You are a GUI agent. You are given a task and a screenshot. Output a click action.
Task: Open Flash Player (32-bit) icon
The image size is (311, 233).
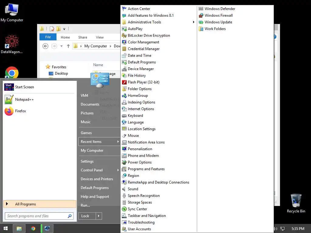[x=124, y=82]
